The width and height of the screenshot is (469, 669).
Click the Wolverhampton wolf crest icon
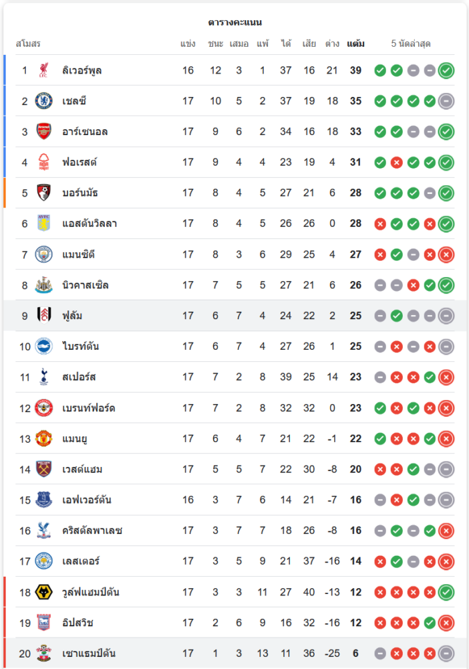point(44,592)
